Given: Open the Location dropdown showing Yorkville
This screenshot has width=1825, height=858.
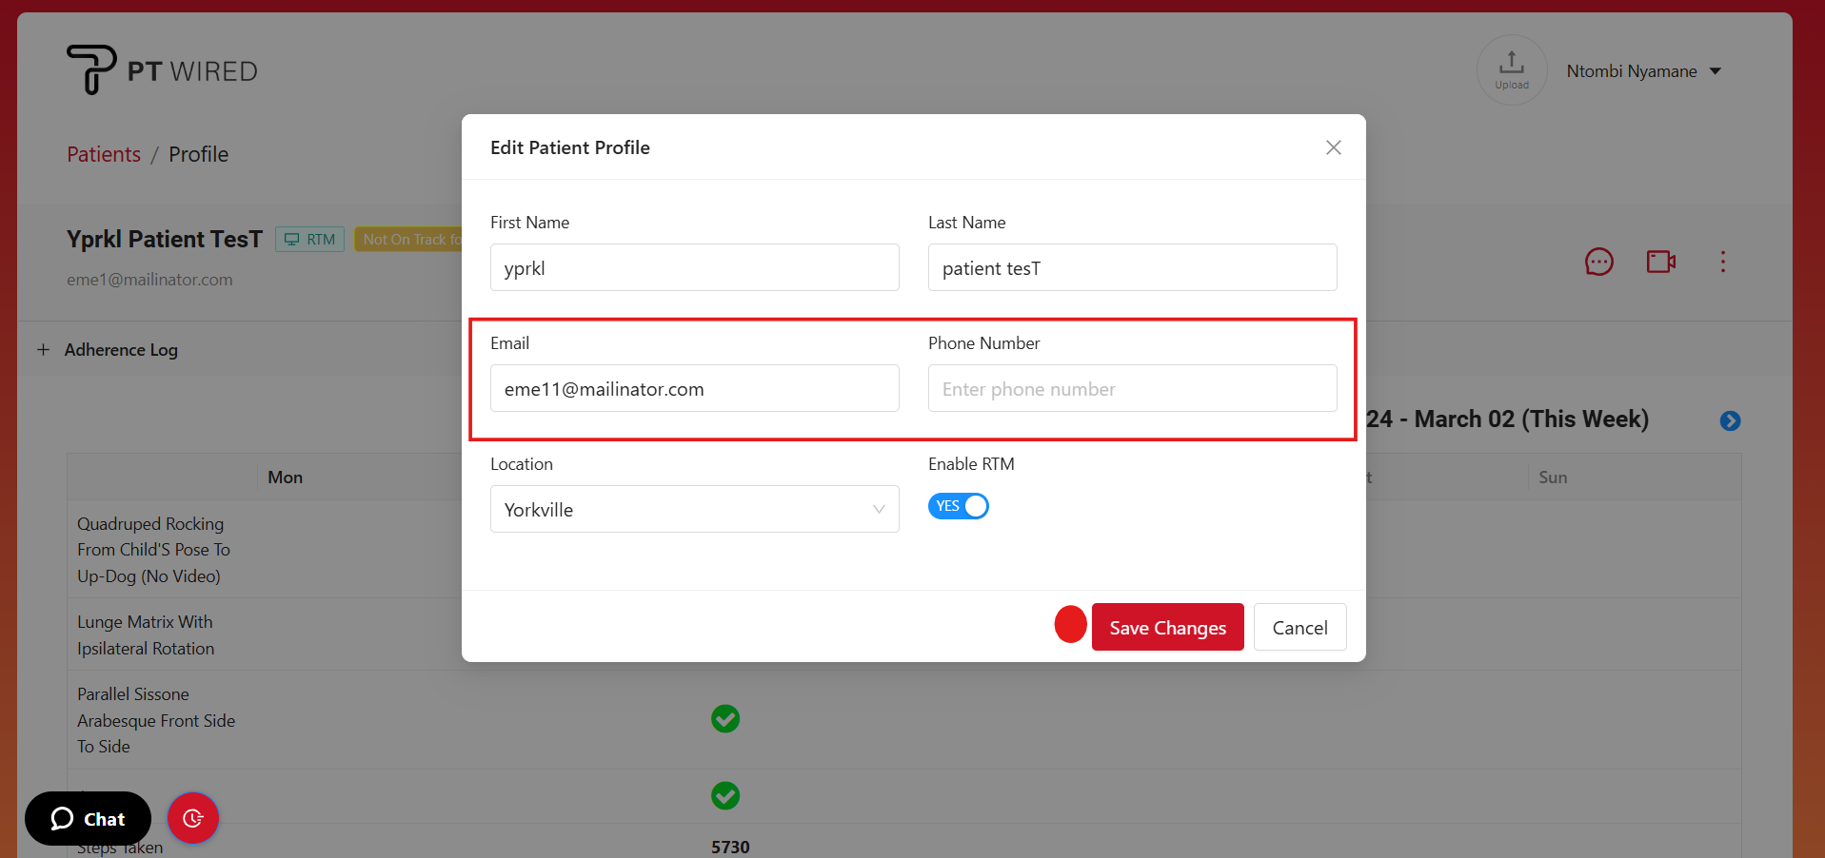Looking at the screenshot, I should [694, 510].
